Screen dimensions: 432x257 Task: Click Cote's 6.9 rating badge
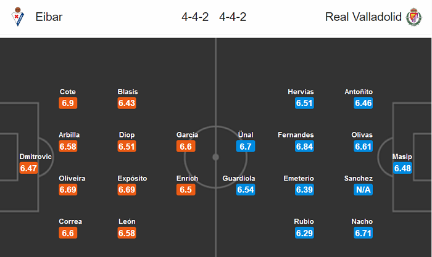[68, 104]
